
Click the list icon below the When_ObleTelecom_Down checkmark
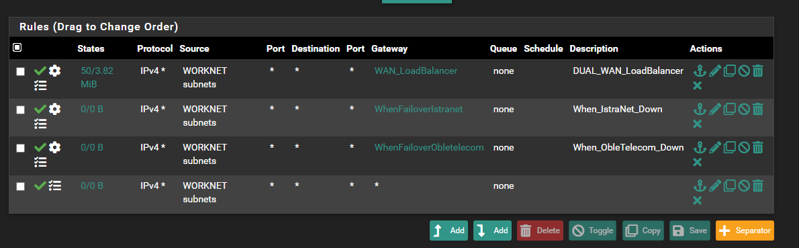point(40,162)
